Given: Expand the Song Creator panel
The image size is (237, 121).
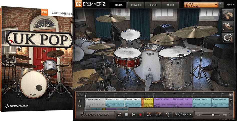Looking at the screenshot, I should (x=183, y=114).
